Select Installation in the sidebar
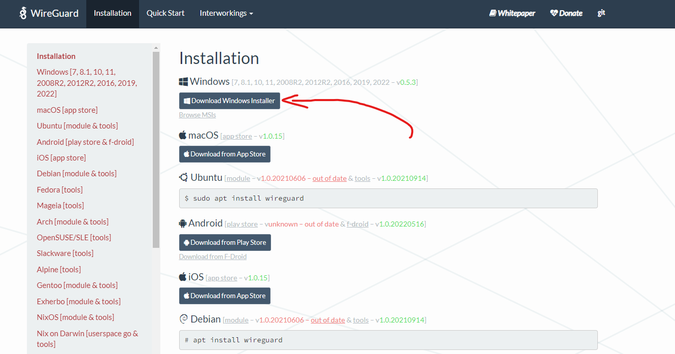 [56, 56]
